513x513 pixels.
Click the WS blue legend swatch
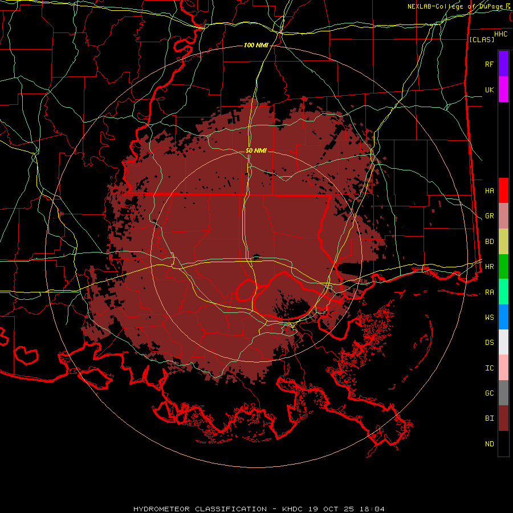tap(503, 317)
